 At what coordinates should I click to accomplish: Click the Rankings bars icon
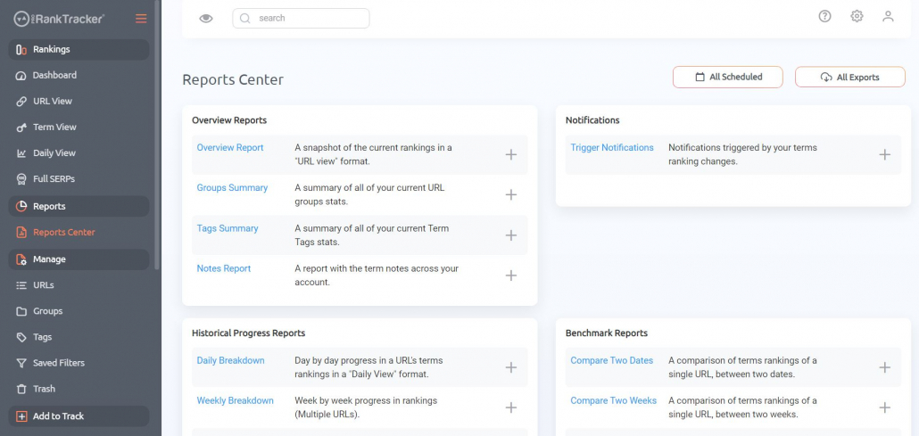21,50
